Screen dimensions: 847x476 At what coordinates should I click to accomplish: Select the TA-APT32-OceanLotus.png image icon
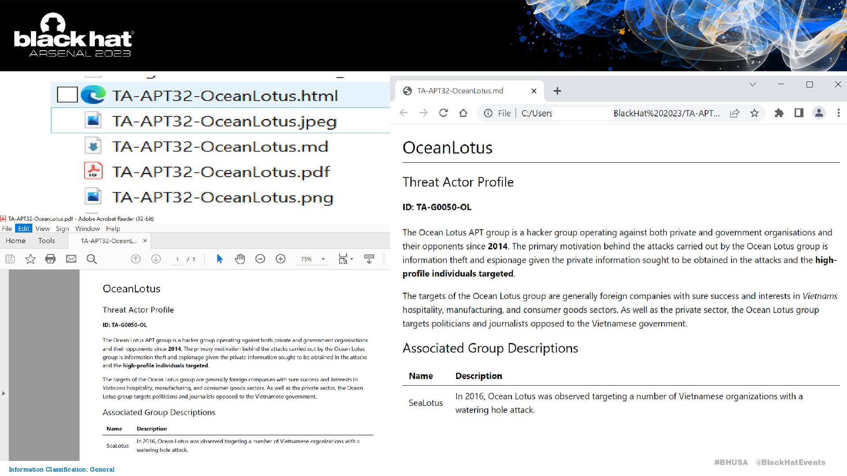93,197
